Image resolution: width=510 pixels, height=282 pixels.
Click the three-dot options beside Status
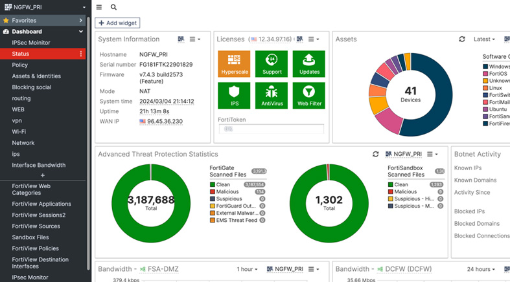(x=81, y=54)
